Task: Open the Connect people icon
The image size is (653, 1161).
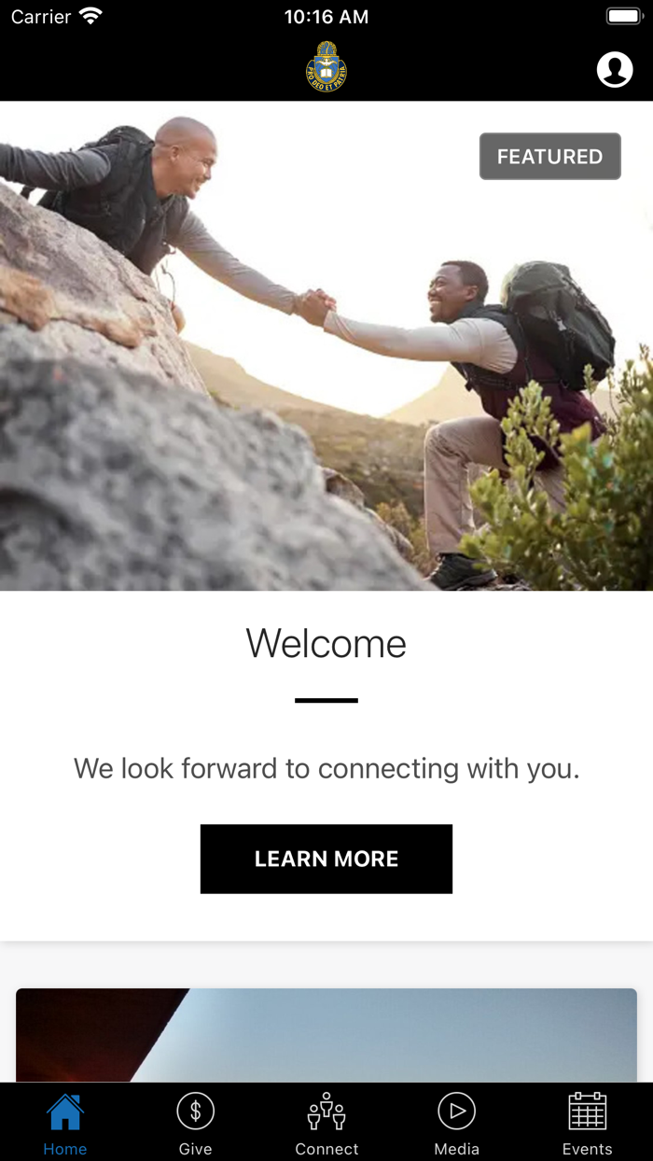Action: point(326,1112)
